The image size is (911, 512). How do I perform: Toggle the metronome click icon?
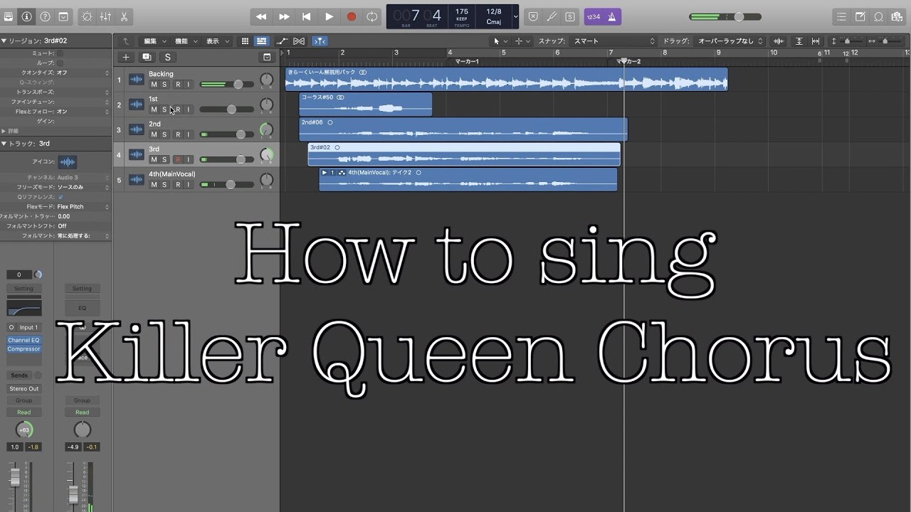pyautogui.click(x=612, y=16)
